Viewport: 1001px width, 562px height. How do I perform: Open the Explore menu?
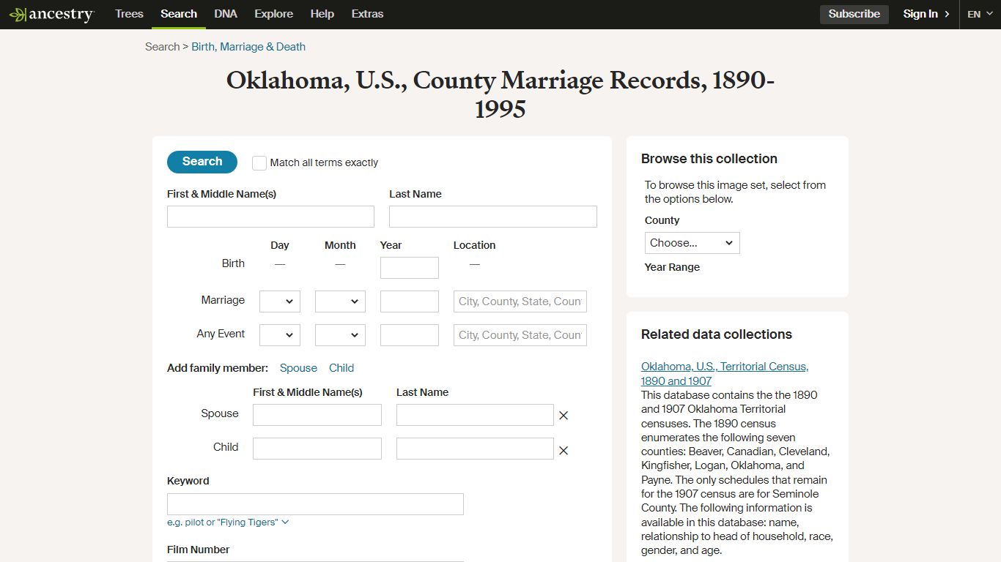(273, 14)
